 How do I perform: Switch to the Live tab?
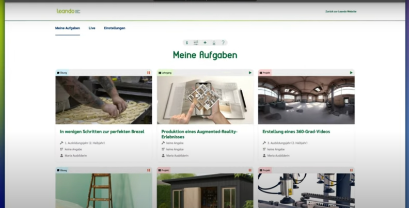click(x=92, y=28)
